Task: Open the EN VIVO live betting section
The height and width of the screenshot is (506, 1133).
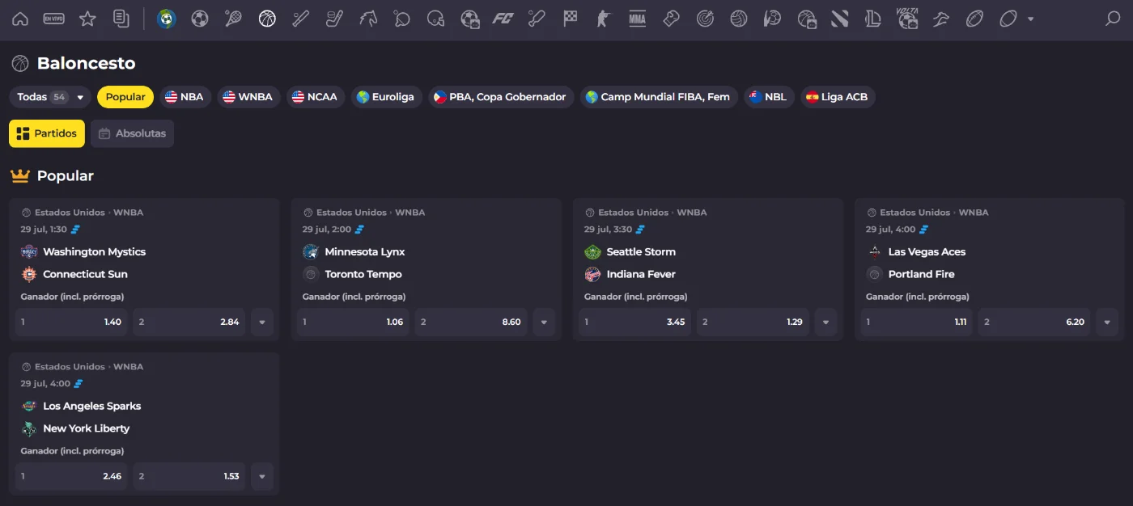Action: 53,19
